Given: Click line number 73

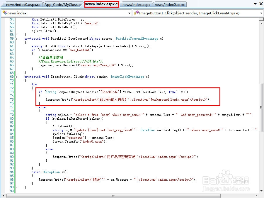Looking at the screenshot, I should (12, 92).
